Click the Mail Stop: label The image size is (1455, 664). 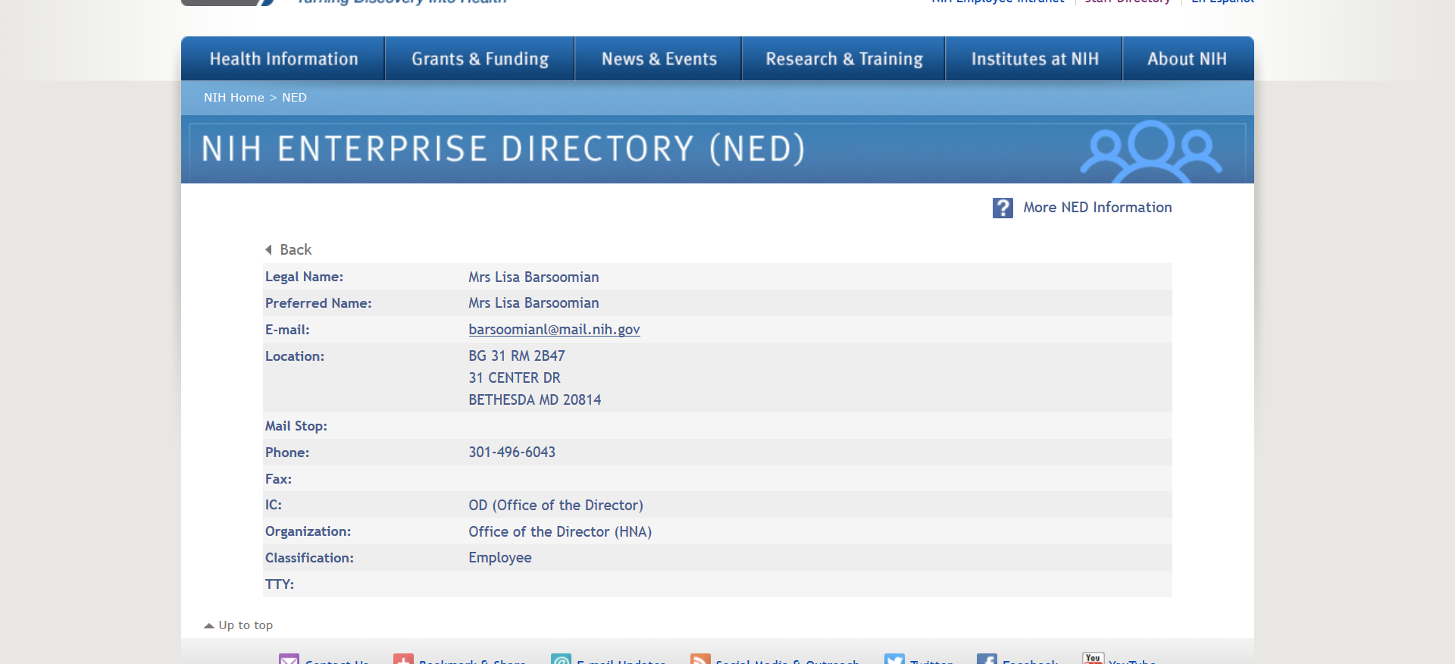click(x=296, y=426)
